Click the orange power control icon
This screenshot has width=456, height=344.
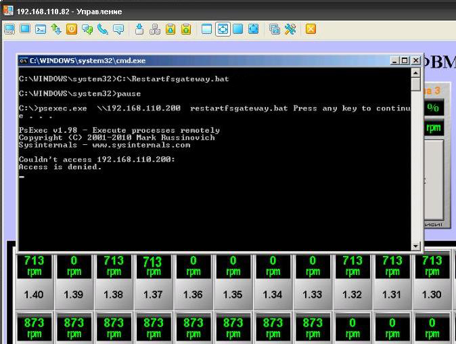72,29
